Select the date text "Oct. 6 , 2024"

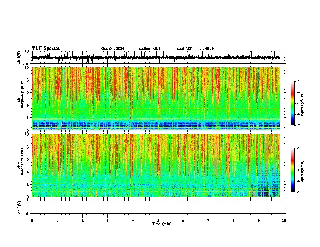pos(113,48)
